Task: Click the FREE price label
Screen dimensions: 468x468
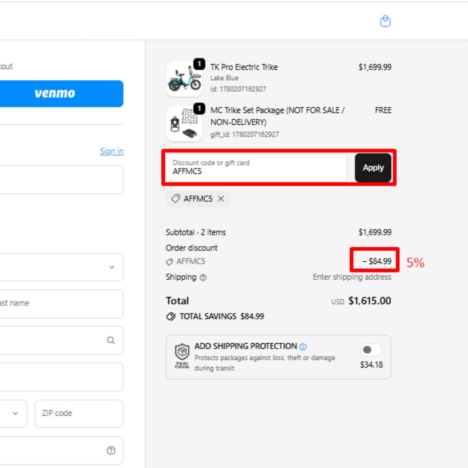Action: coord(383,110)
